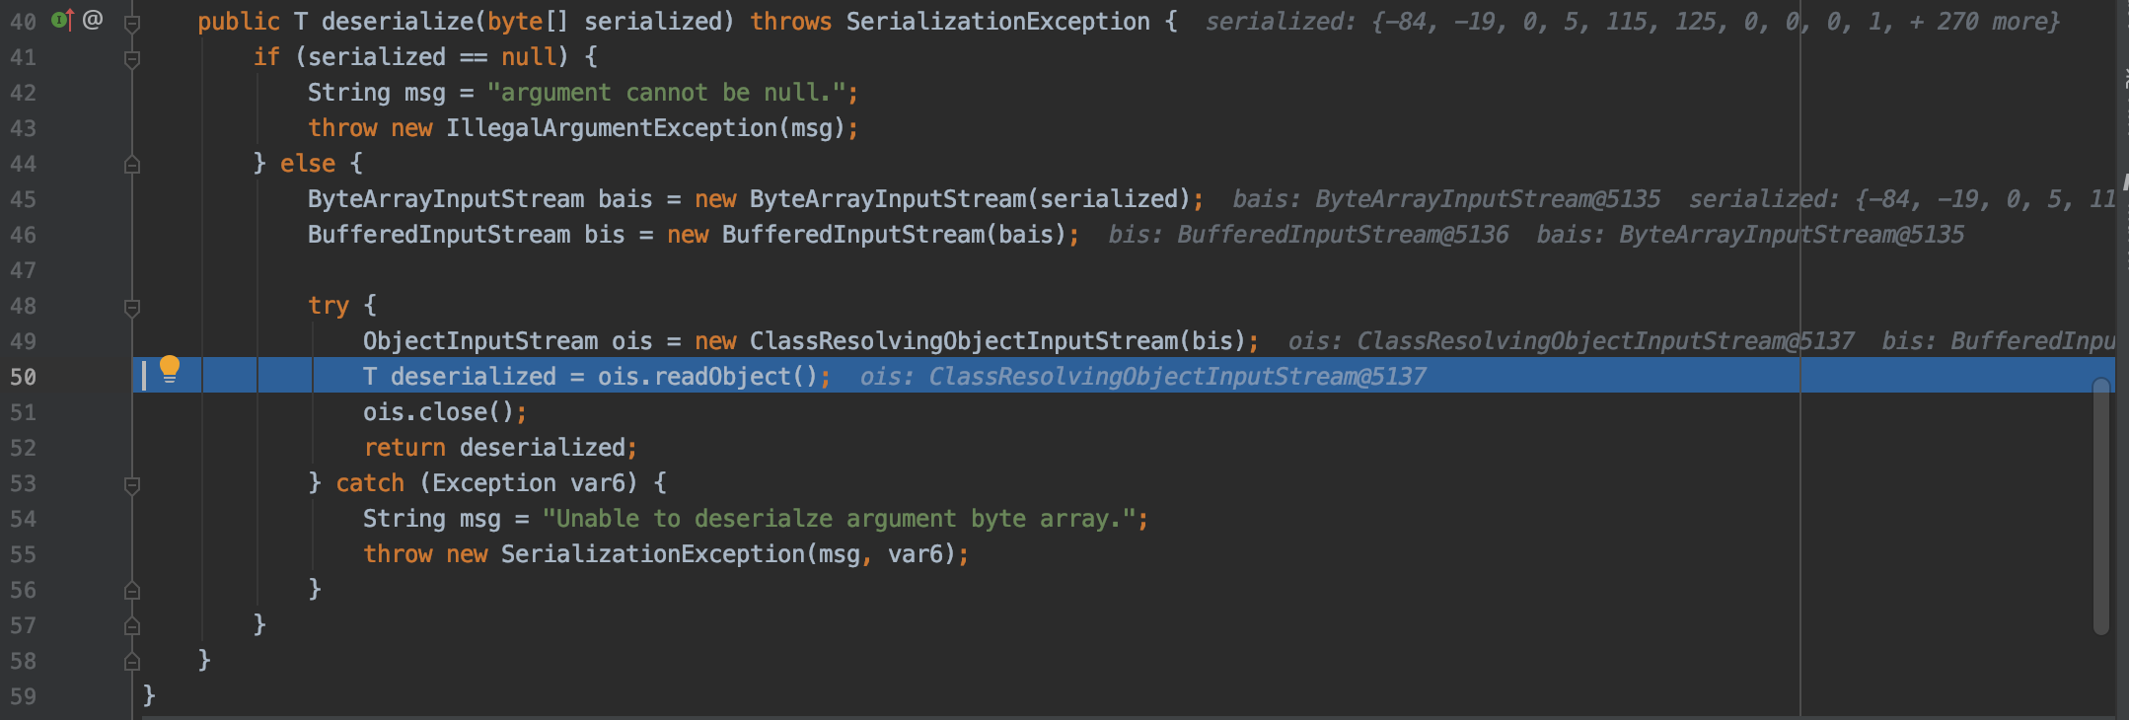Click inline value 'ois: ClassResolvingObjectInputStream@5137' on line 49
Viewport: 2129px width, 720px height.
[1572, 341]
